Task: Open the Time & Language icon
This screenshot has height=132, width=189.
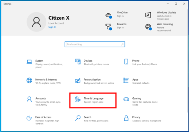Action: 78,99
